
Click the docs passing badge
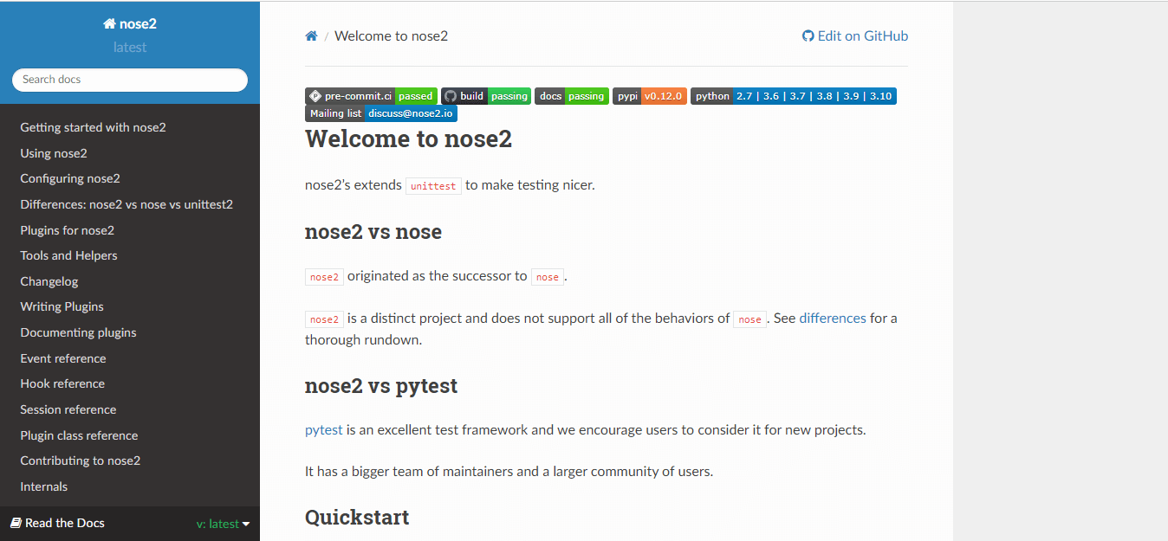[571, 96]
